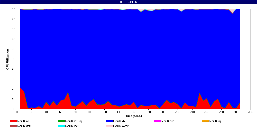Click the x-axis label 320

tap(251, 112)
